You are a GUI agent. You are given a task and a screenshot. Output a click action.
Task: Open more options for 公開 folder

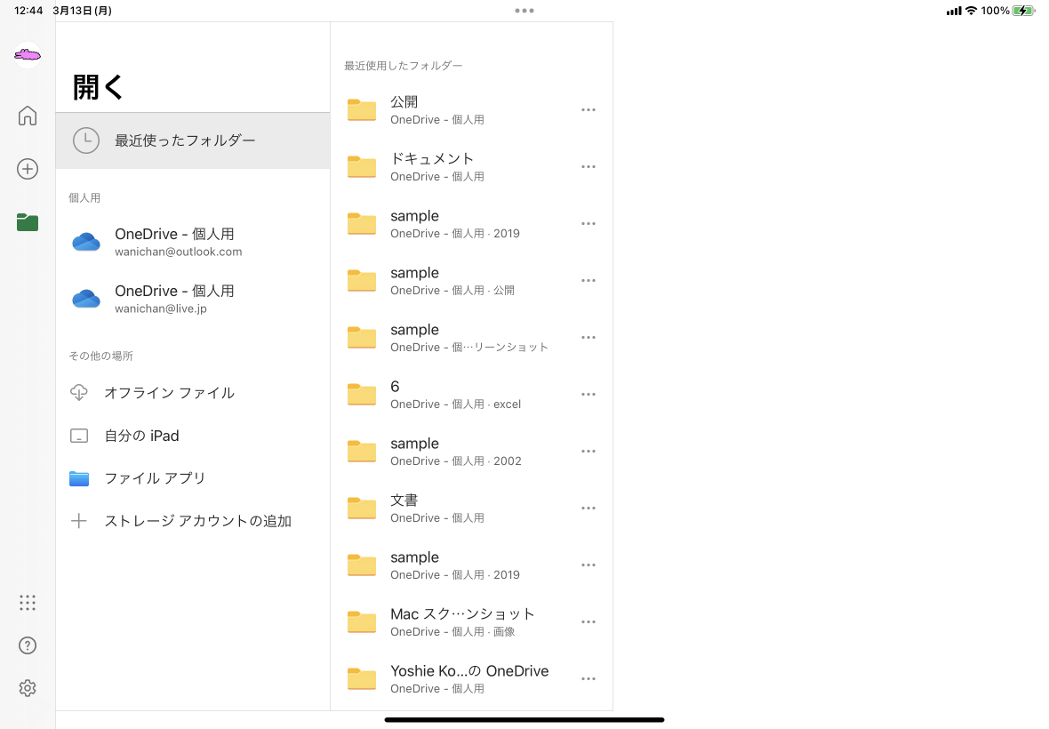[588, 110]
